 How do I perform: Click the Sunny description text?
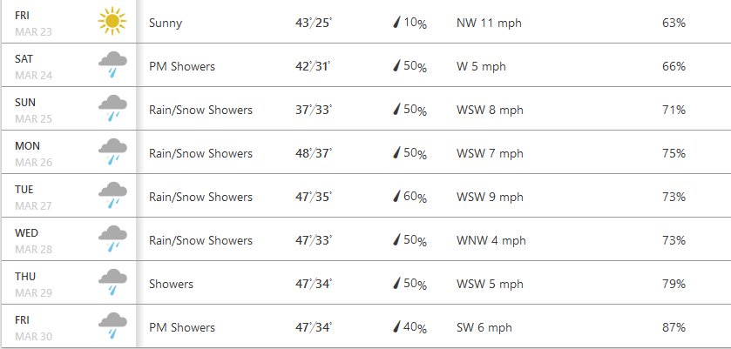click(166, 23)
